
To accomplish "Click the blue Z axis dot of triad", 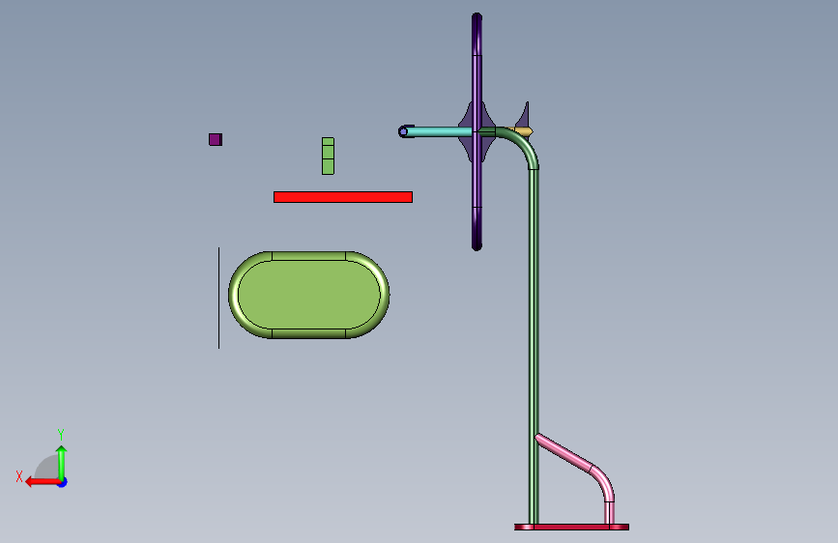I will (x=63, y=482).
